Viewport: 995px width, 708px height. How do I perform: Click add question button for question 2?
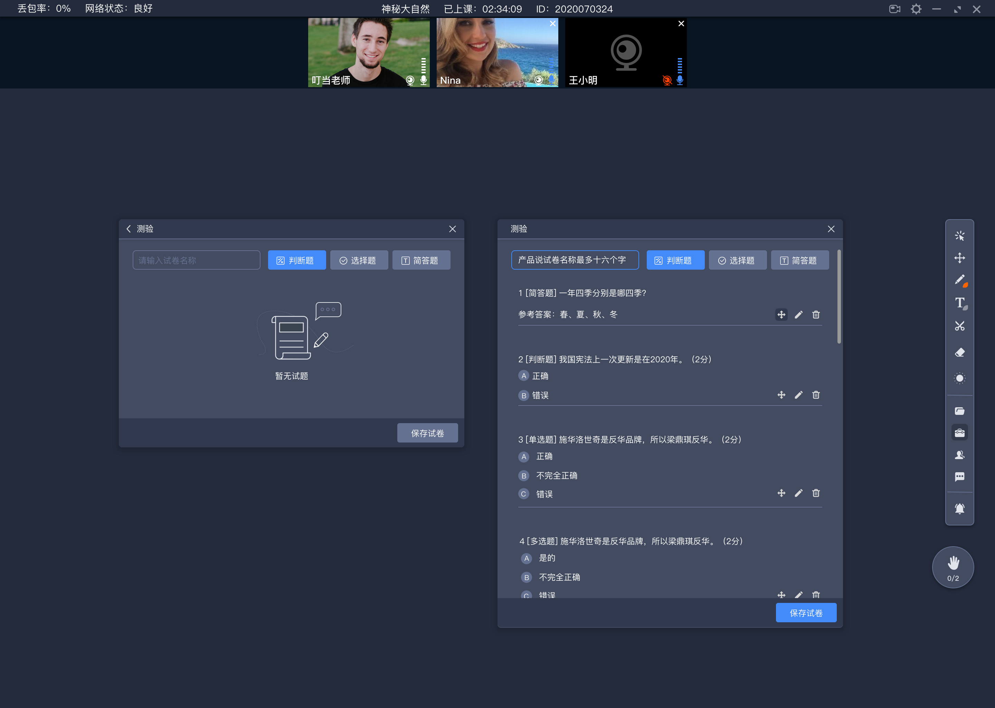pyautogui.click(x=781, y=394)
